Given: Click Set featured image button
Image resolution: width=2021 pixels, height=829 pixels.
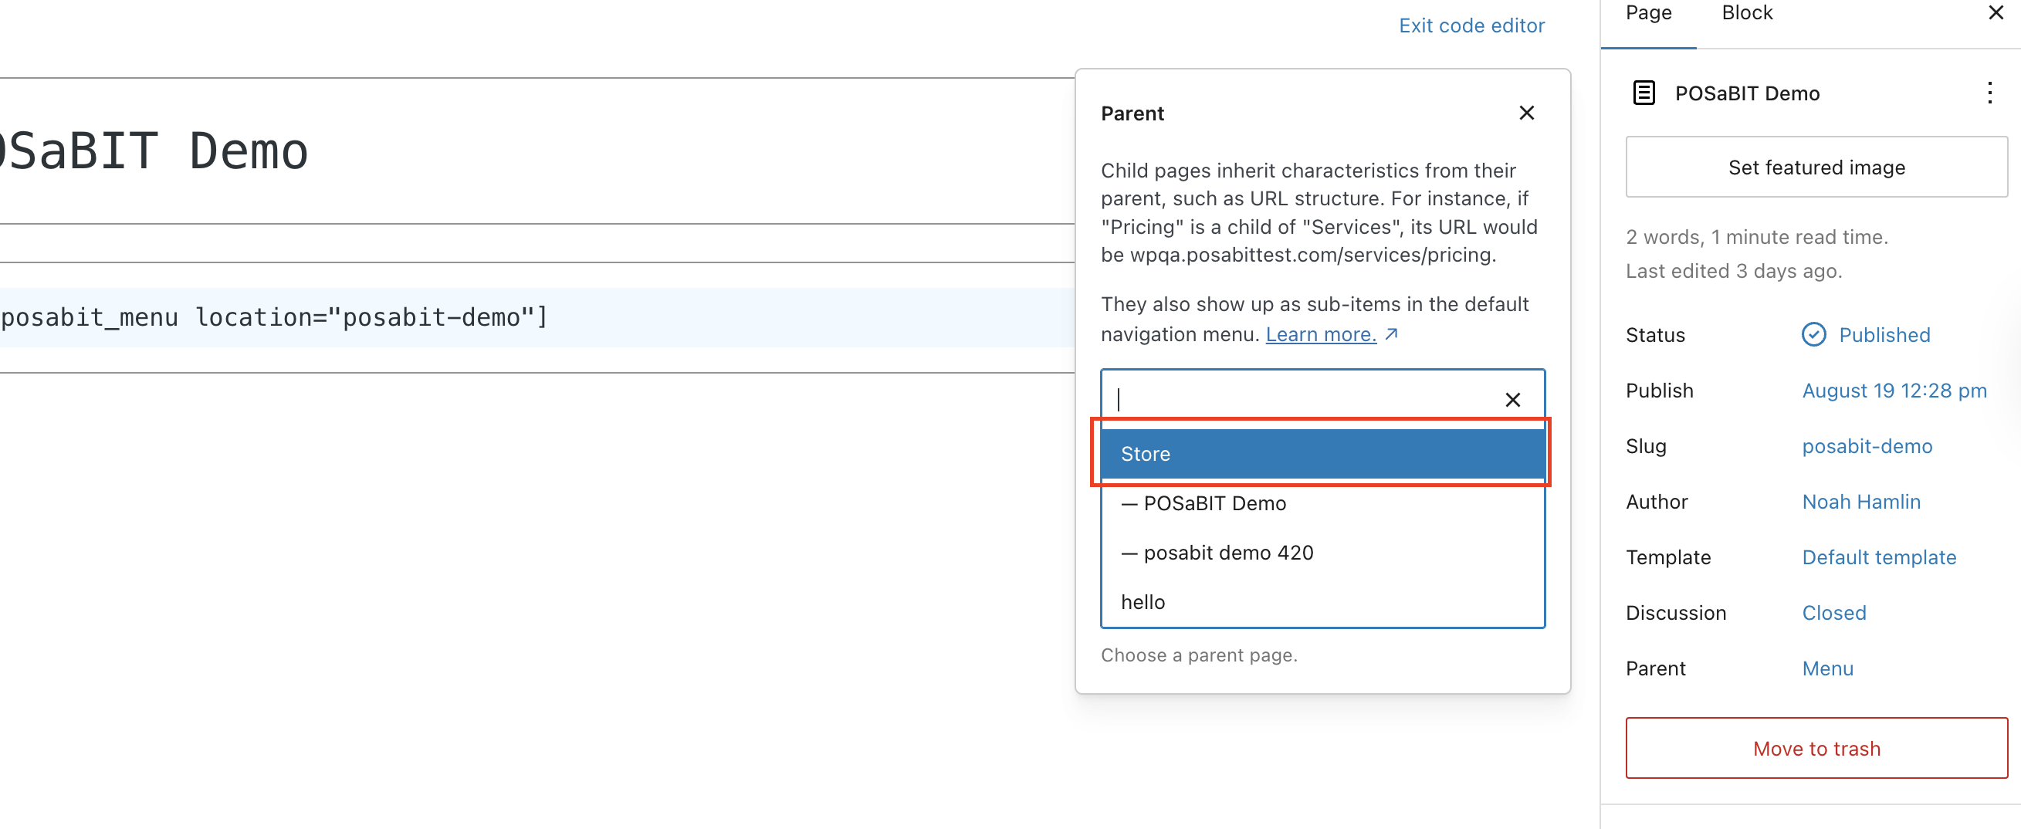Looking at the screenshot, I should tap(1816, 167).
